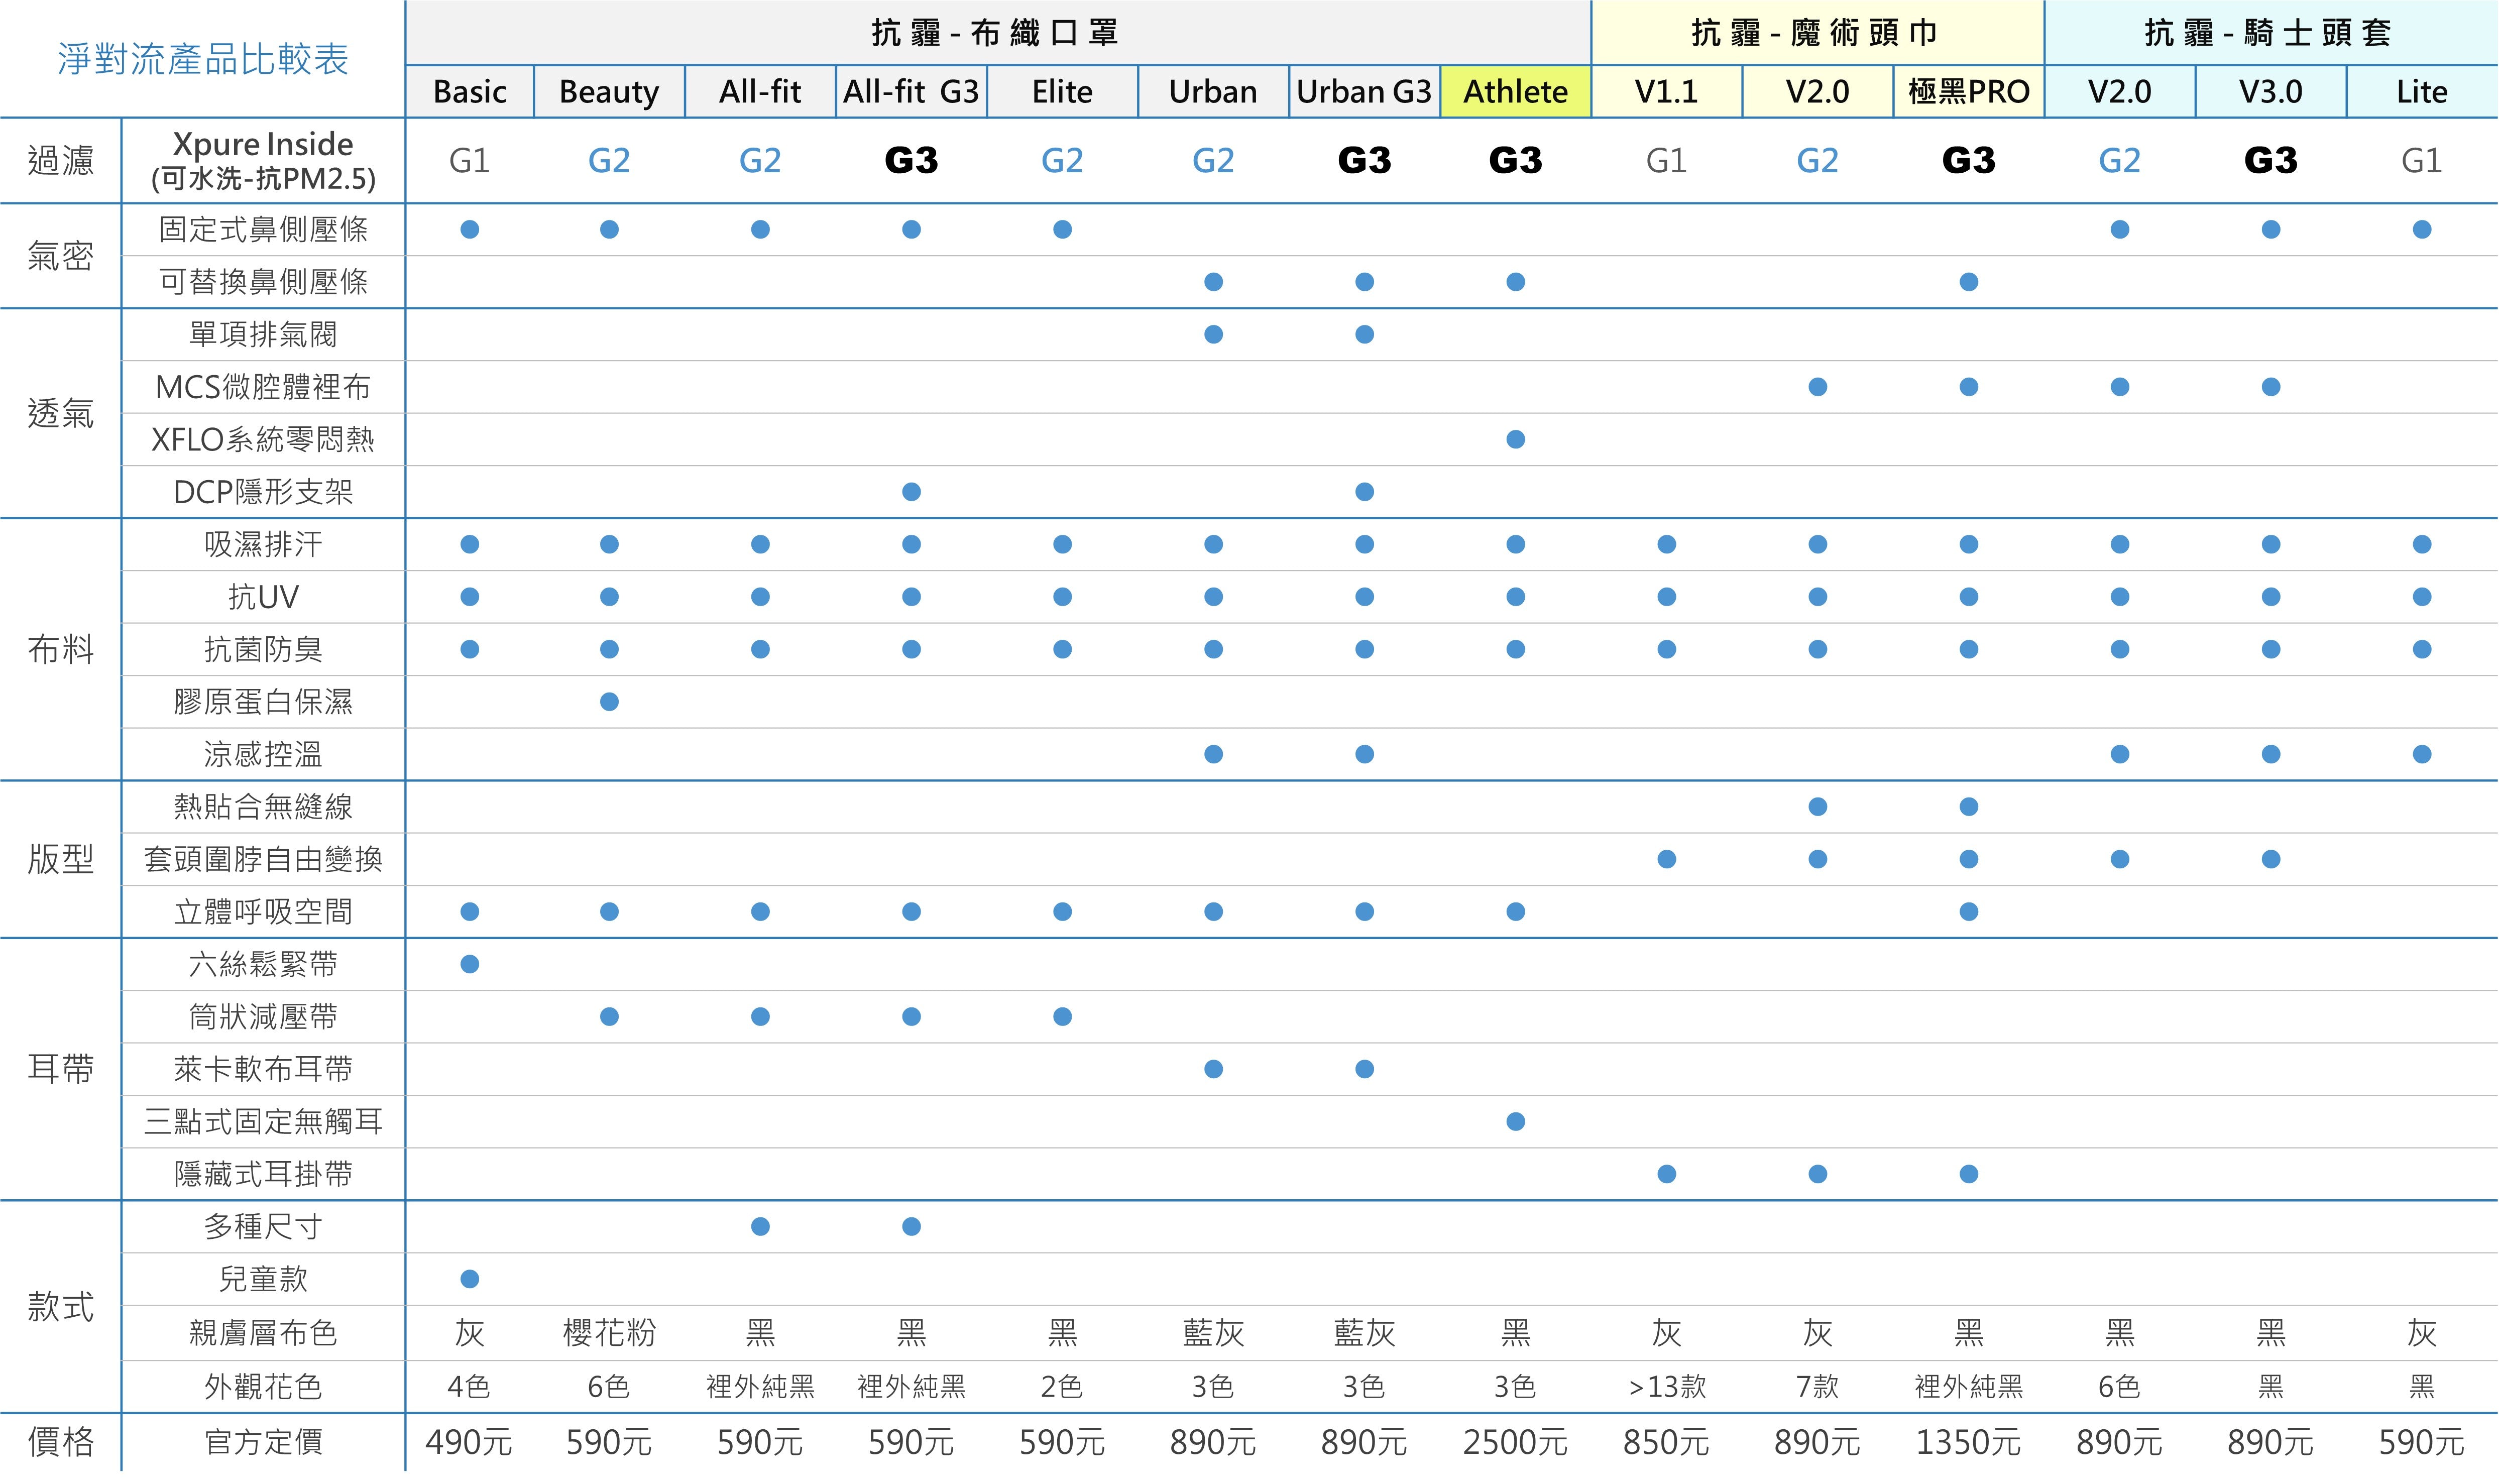This screenshot has height=1484, width=2499.
Task: Click the 1350元 price under 極黑PRO
Action: point(1968,1442)
